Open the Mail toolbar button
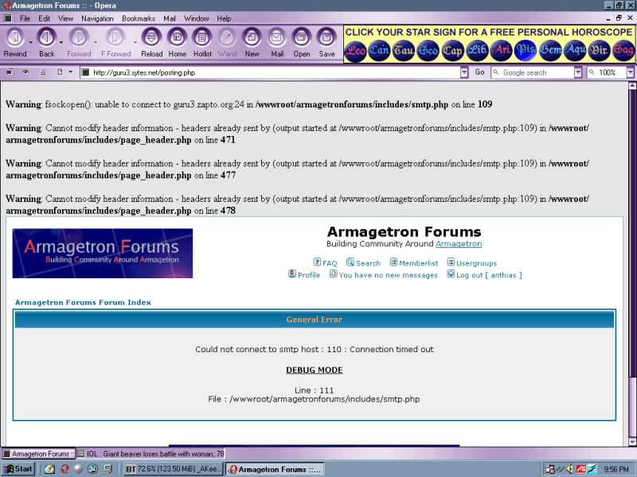The image size is (637, 477). pyautogui.click(x=276, y=42)
